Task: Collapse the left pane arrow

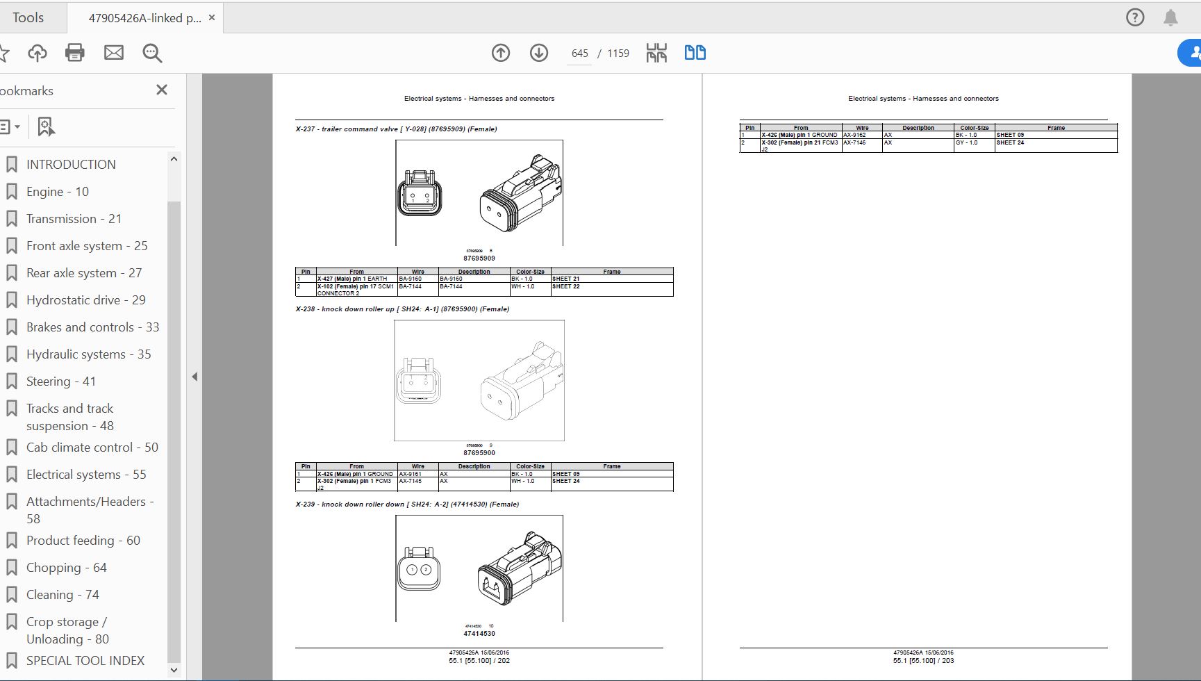Action: pyautogui.click(x=194, y=377)
